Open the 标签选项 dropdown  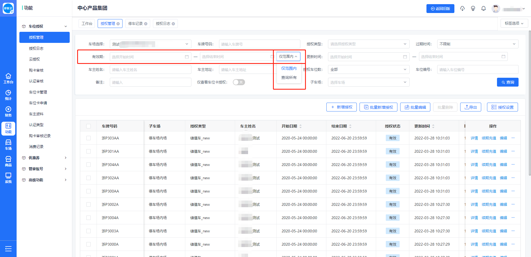click(x=514, y=23)
